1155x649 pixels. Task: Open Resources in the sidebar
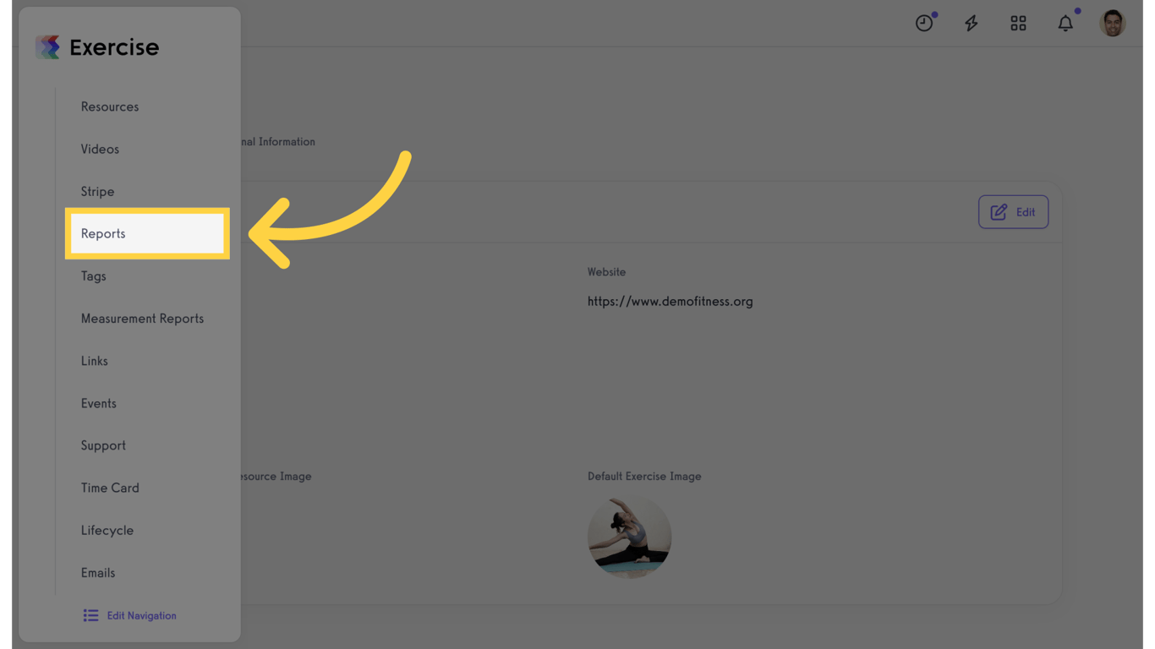click(x=110, y=106)
